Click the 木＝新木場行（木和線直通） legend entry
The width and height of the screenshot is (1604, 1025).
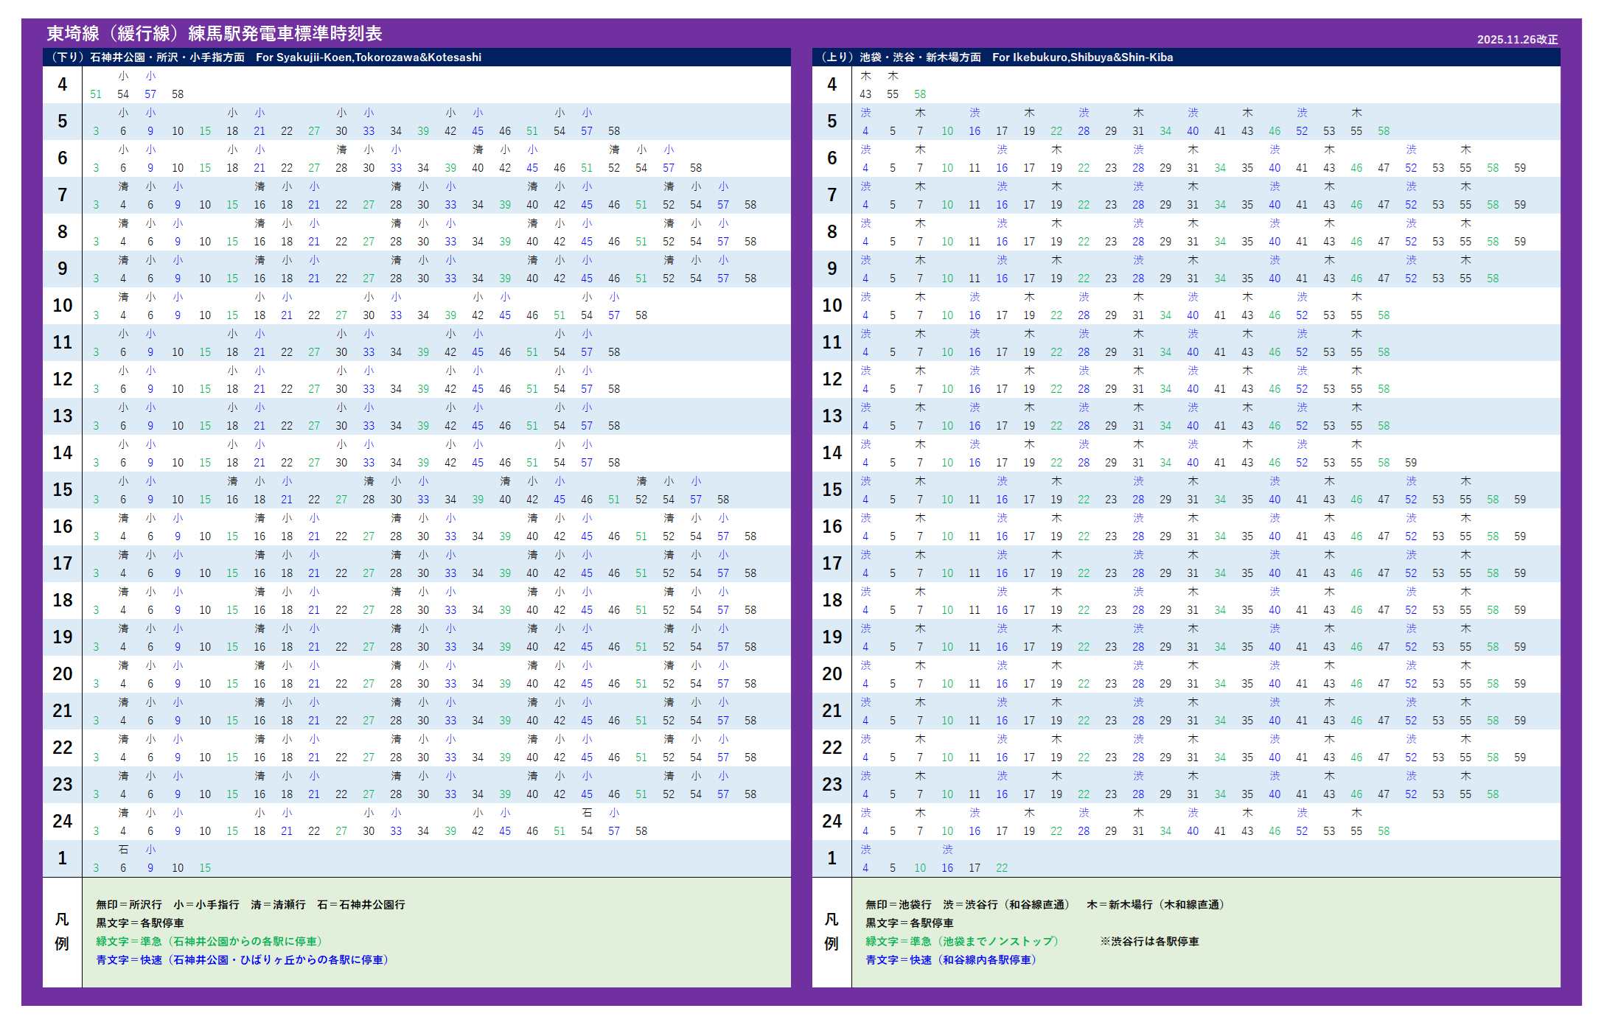1155,905
